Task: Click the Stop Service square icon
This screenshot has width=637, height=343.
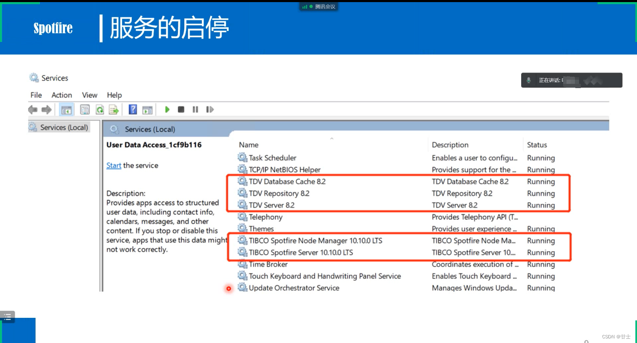Action: click(181, 109)
